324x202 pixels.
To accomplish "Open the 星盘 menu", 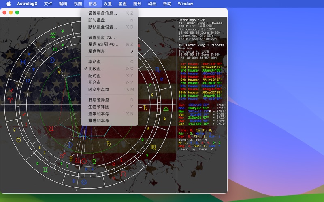I will click(123, 4).
